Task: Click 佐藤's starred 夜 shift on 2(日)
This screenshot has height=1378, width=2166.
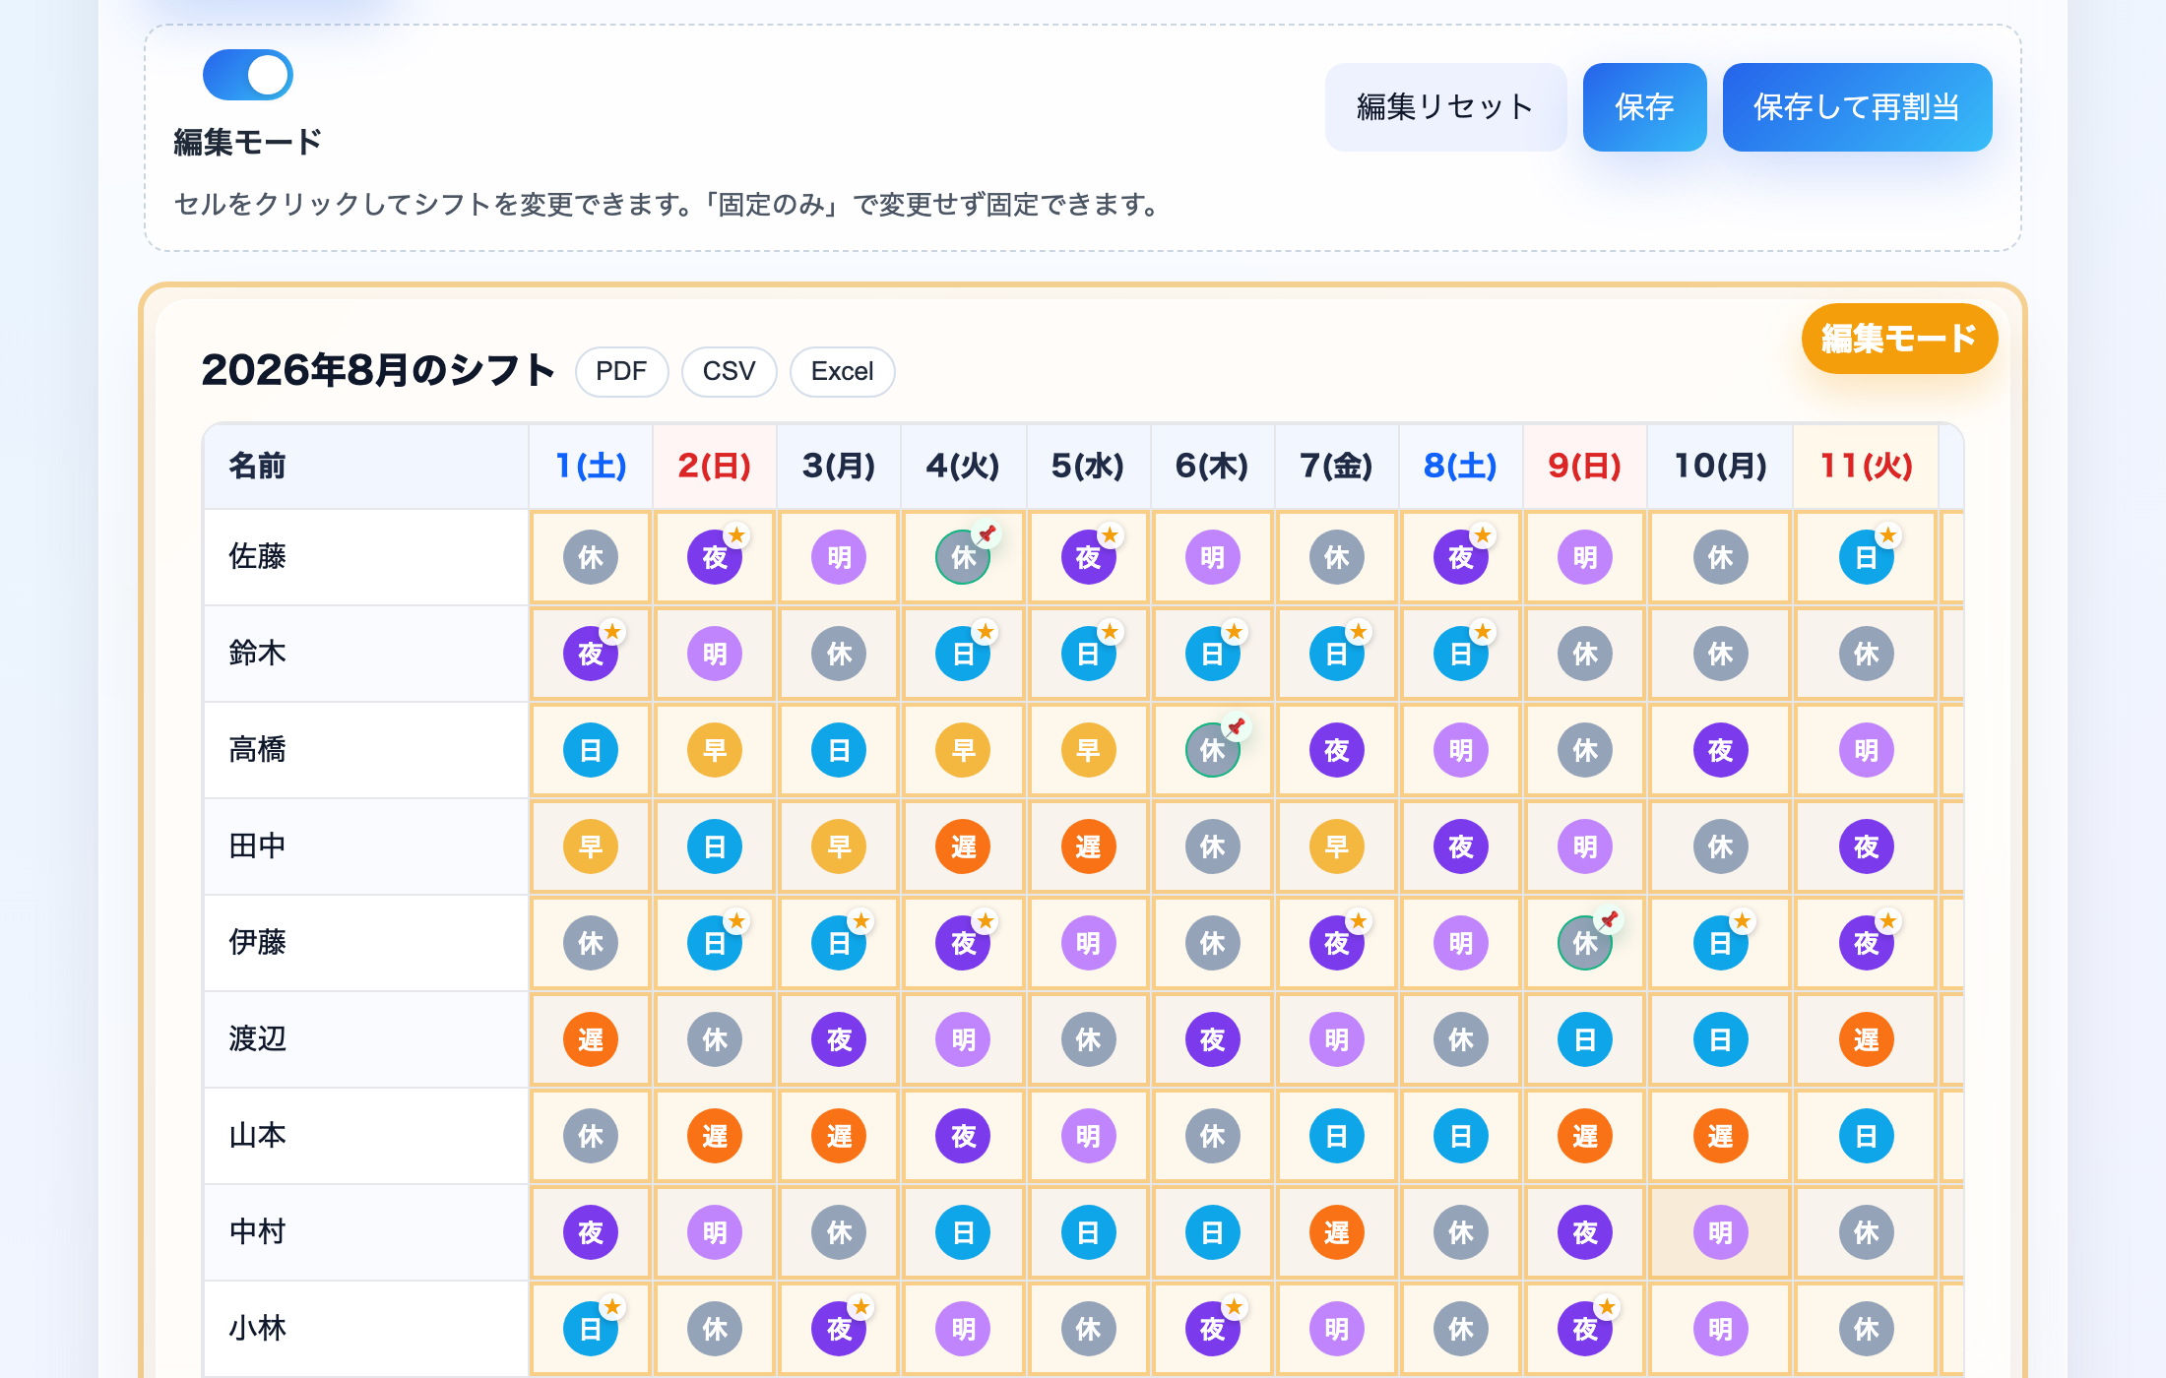Action: 715,557
